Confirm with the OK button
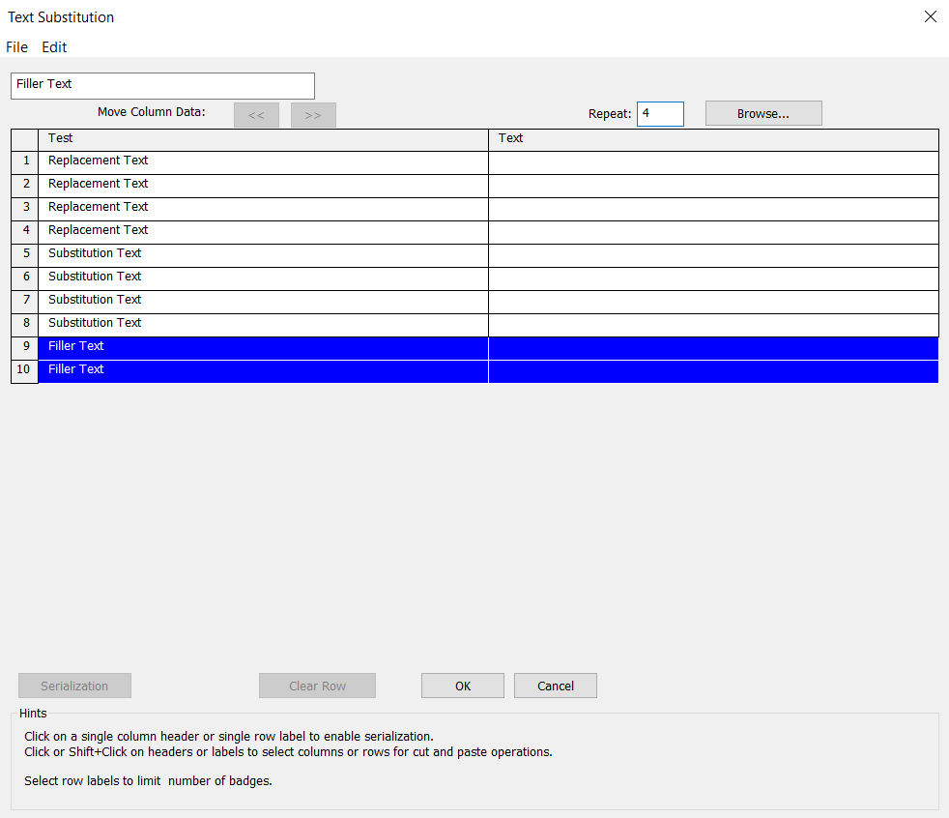This screenshot has height=818, width=949. 463,687
